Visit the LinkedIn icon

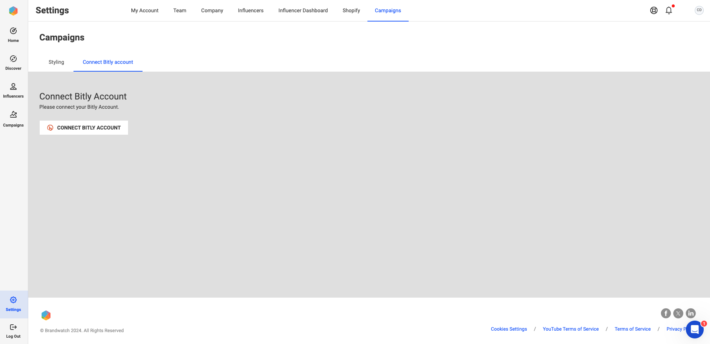click(x=691, y=313)
